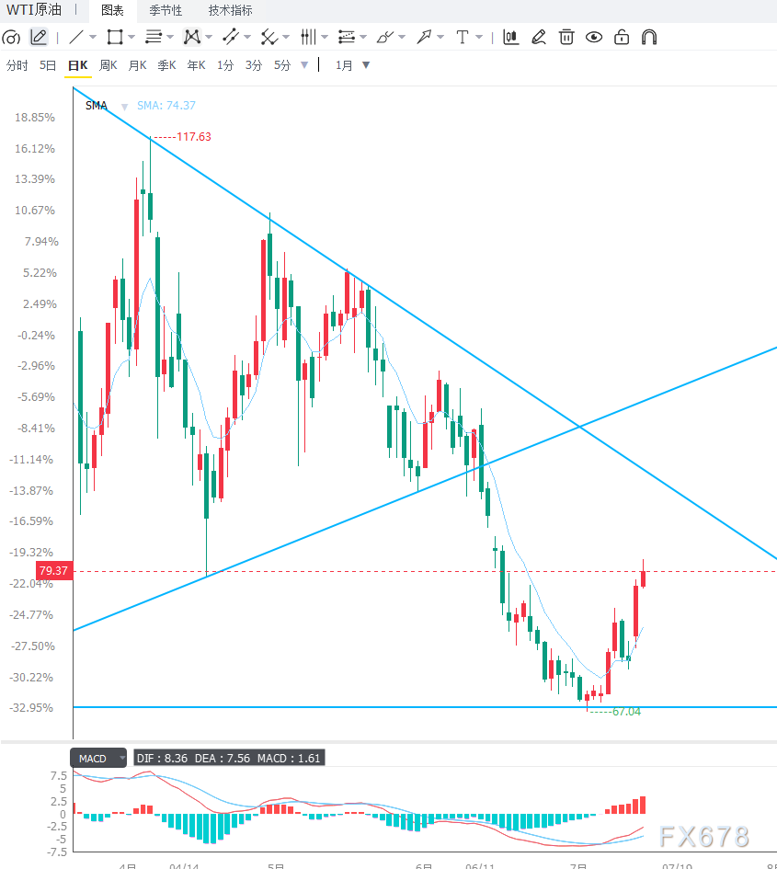Open the line tool dropdown arrow

coord(93,37)
